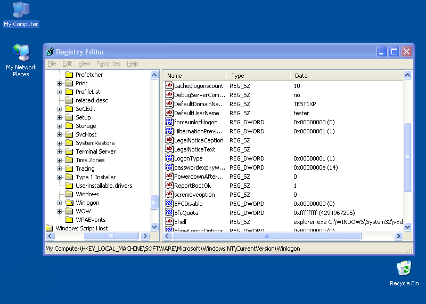Expand the WOW registry key
Viewport: 426px width, 304px height.
[x=59, y=211]
